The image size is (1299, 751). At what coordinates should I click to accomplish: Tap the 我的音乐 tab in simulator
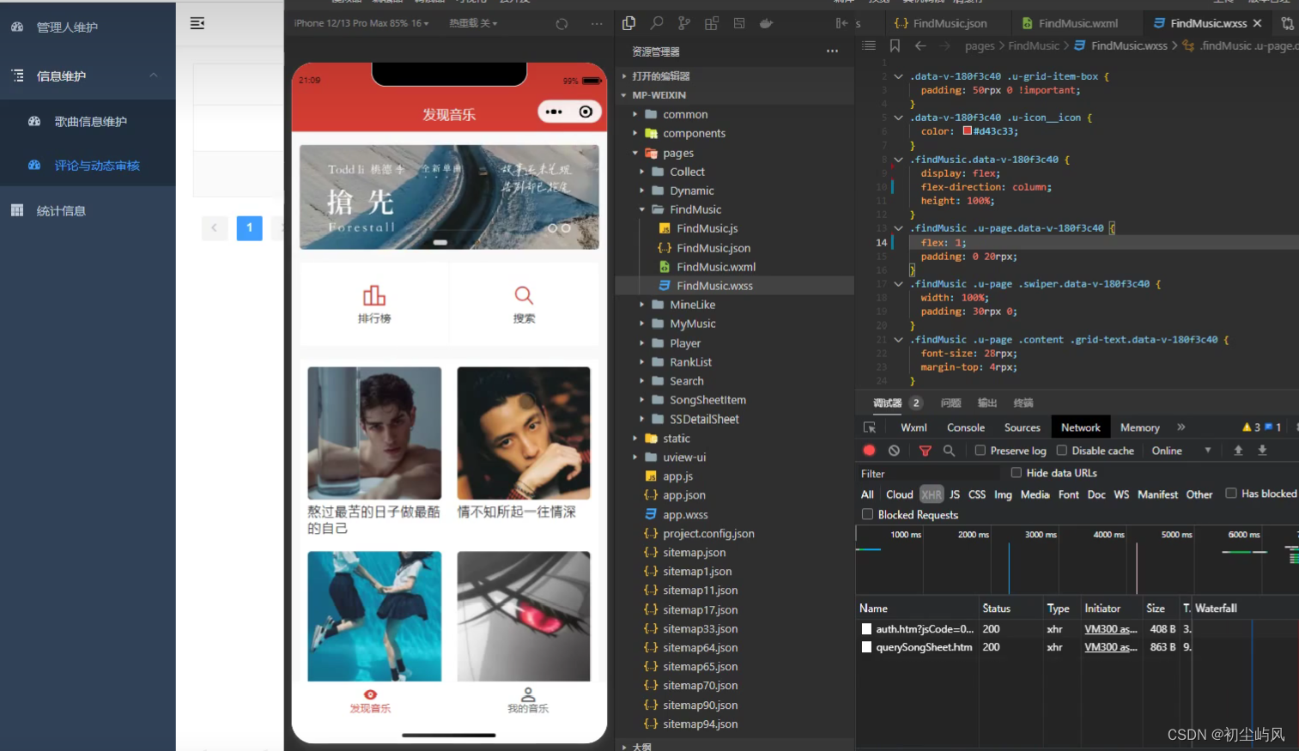pyautogui.click(x=527, y=700)
